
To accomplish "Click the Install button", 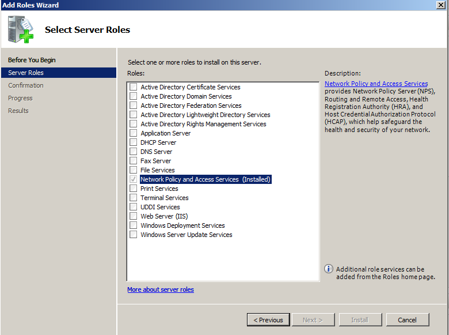I will pyautogui.click(x=360, y=320).
